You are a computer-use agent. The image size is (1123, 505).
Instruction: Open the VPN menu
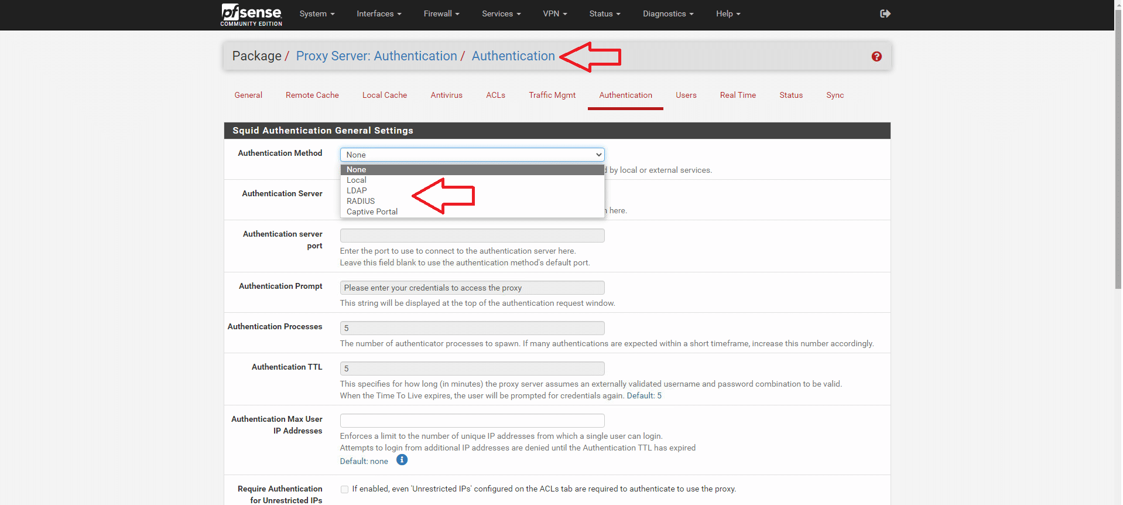tap(554, 13)
